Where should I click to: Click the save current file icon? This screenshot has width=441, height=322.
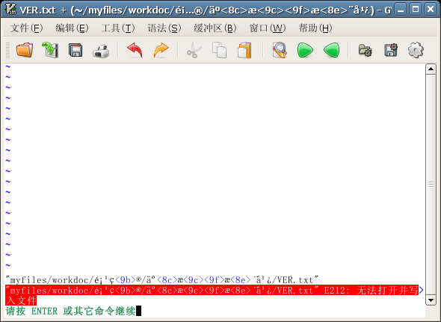tap(50, 50)
